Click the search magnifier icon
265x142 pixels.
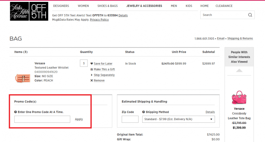click(250, 15)
